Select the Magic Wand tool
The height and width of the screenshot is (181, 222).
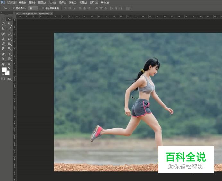9,24
